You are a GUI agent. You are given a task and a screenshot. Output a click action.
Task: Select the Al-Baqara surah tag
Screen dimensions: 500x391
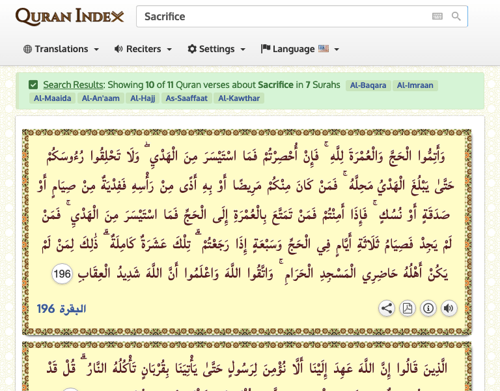tap(368, 85)
